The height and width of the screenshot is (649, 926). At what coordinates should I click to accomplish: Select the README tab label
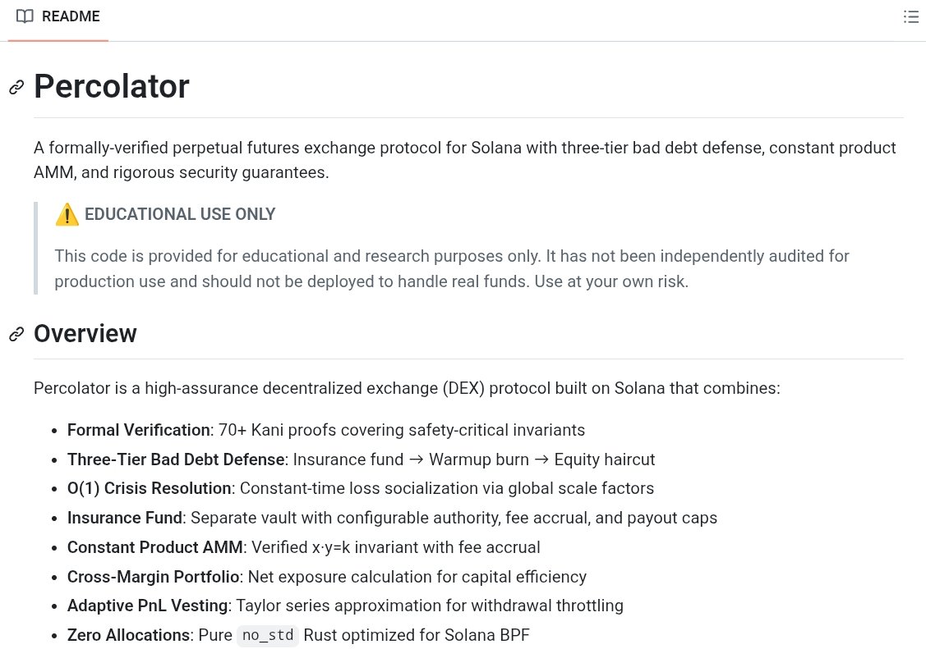[x=71, y=16]
